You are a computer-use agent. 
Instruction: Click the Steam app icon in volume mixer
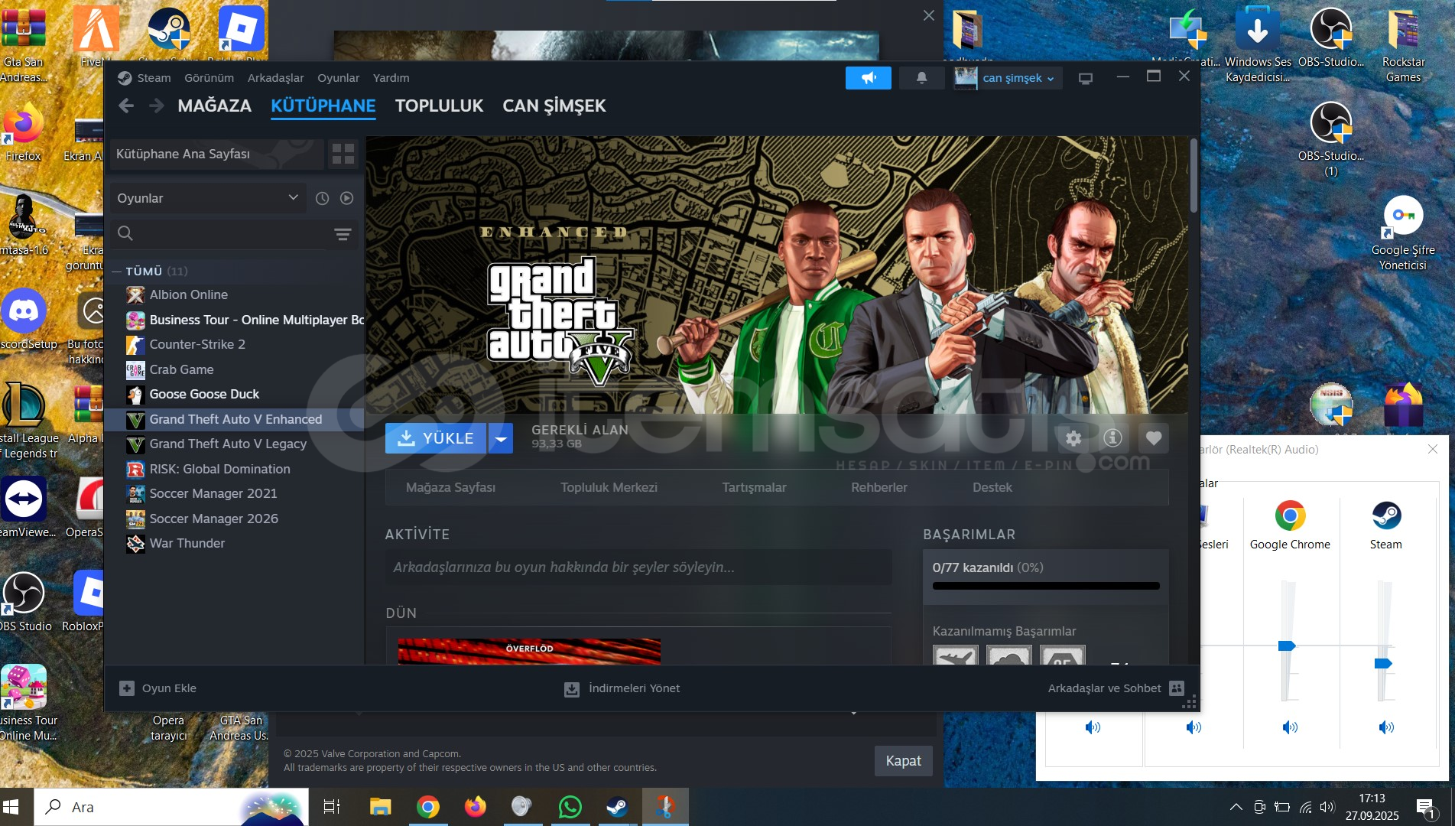pyautogui.click(x=1386, y=515)
